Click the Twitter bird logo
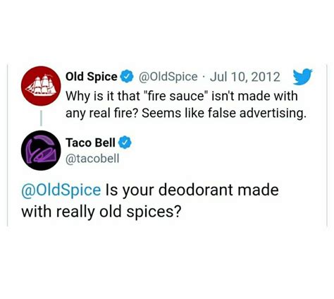 (303, 77)
